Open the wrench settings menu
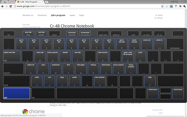 tap(184, 6)
